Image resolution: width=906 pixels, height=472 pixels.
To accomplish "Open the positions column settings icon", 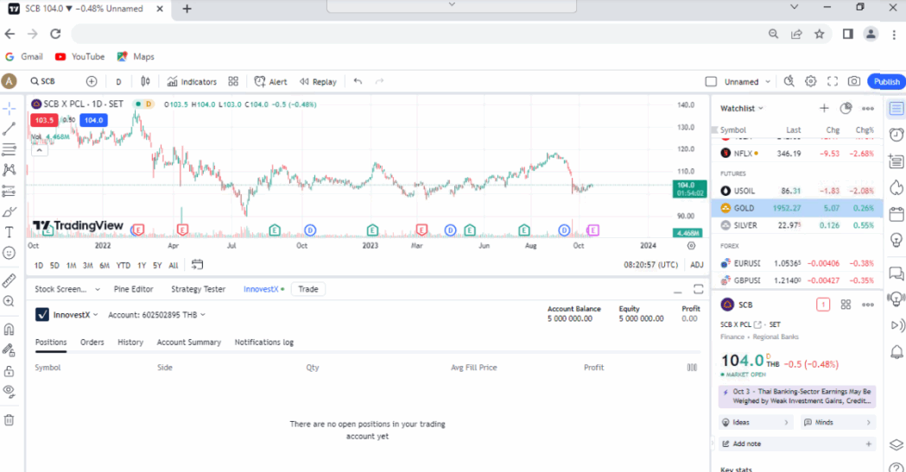I will click(692, 368).
